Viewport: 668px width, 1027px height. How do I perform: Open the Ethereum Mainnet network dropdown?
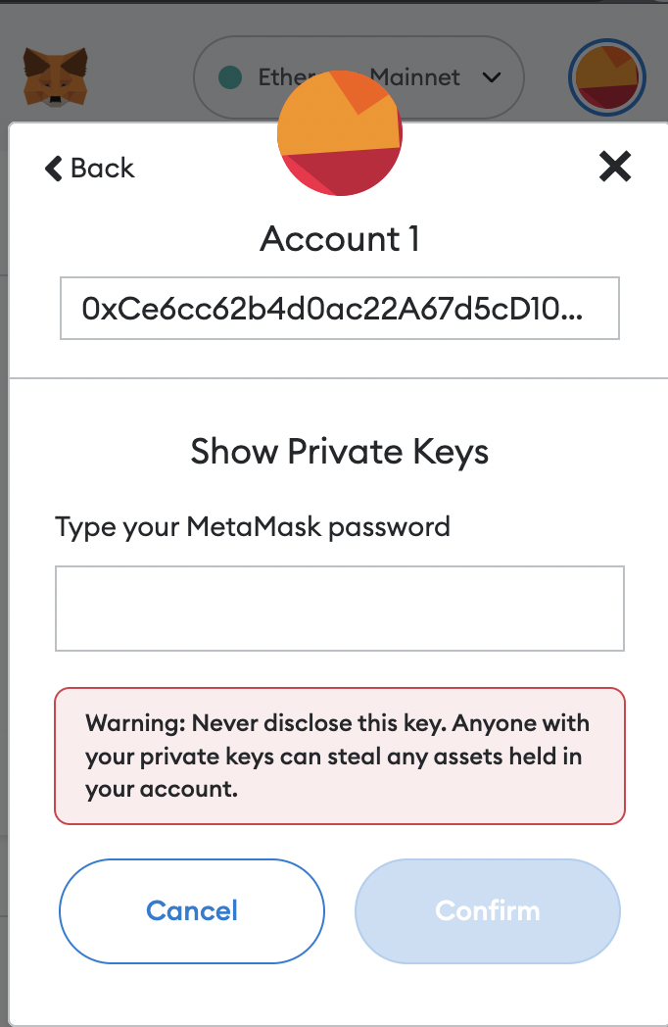358,77
